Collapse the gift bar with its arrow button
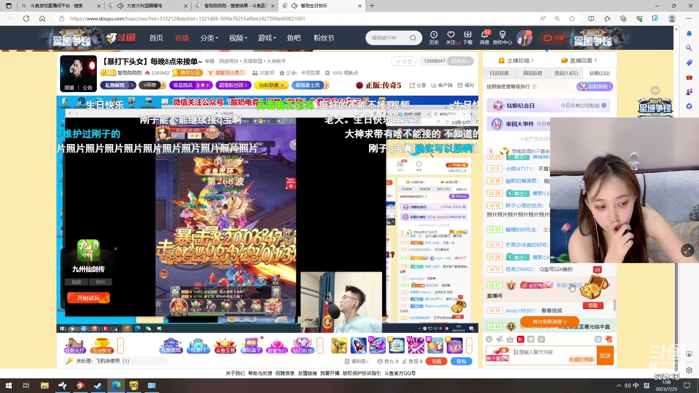Image resolution: width=699 pixels, height=393 pixels. click(320, 346)
